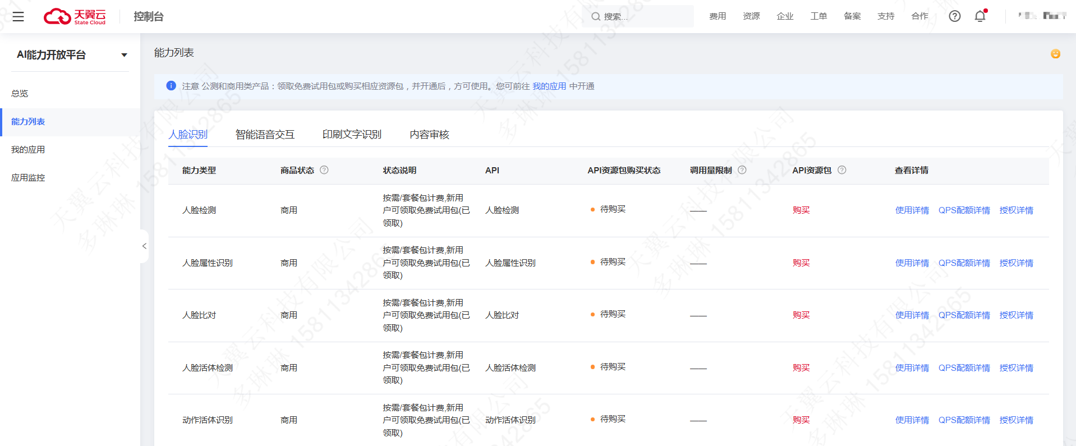1076x446 pixels.
Task: Open 授权详情 for 人脸检测
Action: point(1017,210)
